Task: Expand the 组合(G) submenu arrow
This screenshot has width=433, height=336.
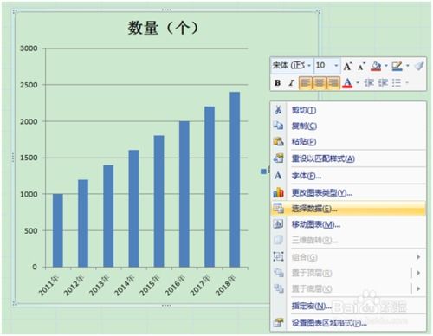Action: pyautogui.click(x=418, y=257)
